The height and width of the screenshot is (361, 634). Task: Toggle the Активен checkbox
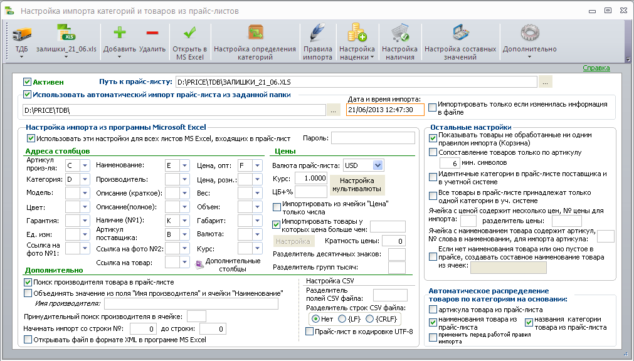tap(27, 82)
